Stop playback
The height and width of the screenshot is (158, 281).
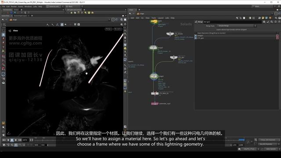click(12, 140)
